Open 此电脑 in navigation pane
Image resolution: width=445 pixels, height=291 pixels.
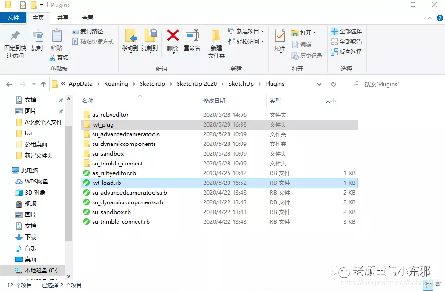coord(25,170)
